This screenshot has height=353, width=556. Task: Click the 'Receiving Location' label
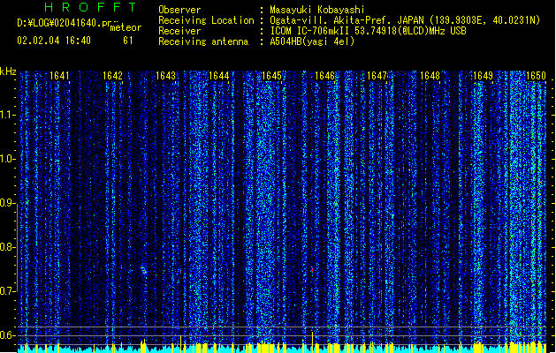206,20
